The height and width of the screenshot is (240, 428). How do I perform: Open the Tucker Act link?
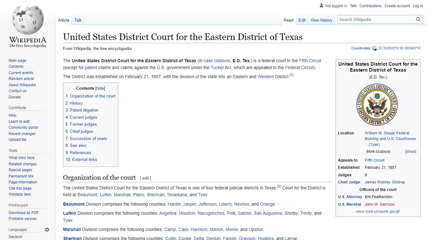tap(221, 67)
